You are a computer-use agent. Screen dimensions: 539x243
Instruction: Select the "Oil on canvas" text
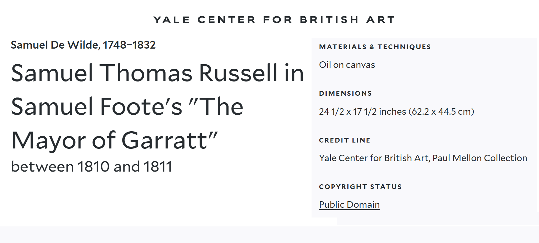tap(347, 65)
